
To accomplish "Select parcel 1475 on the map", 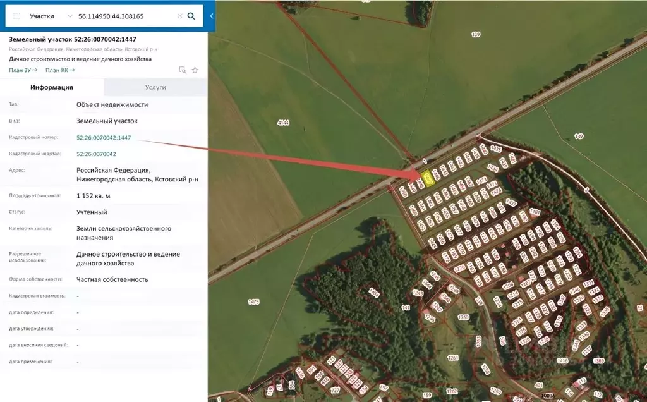I will [x=253, y=301].
